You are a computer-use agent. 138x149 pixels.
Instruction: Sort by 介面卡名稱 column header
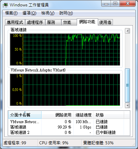(25, 115)
